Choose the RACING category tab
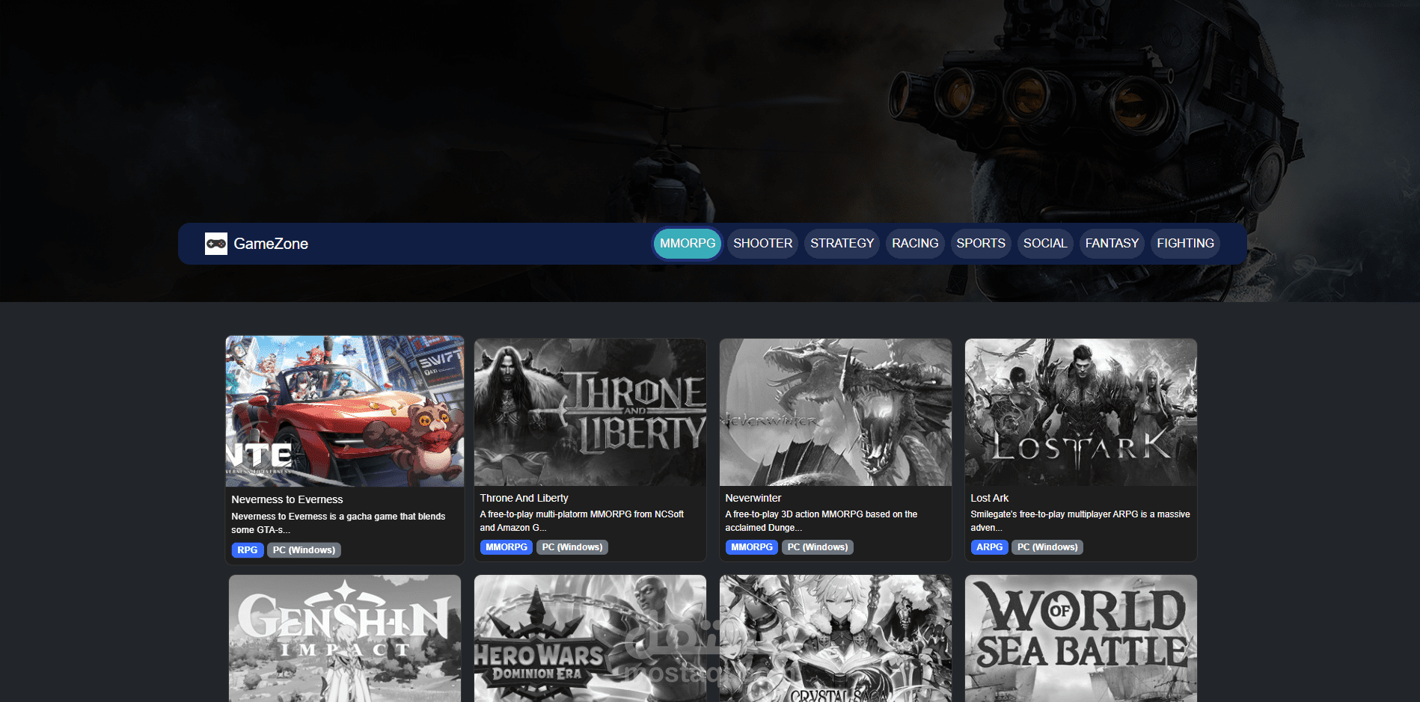 click(915, 244)
